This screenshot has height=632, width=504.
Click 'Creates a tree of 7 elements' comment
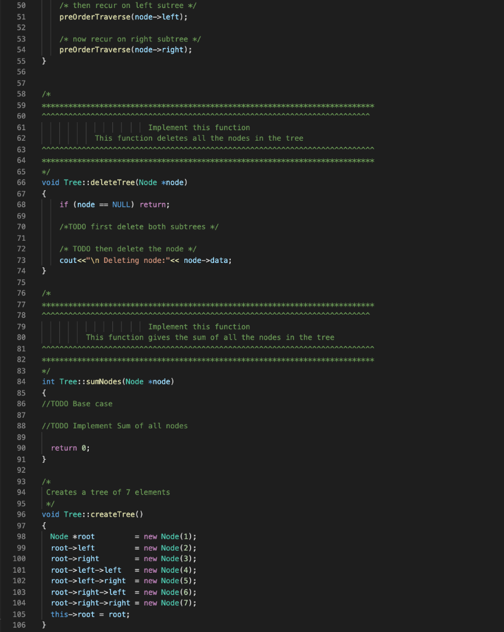[108, 493]
